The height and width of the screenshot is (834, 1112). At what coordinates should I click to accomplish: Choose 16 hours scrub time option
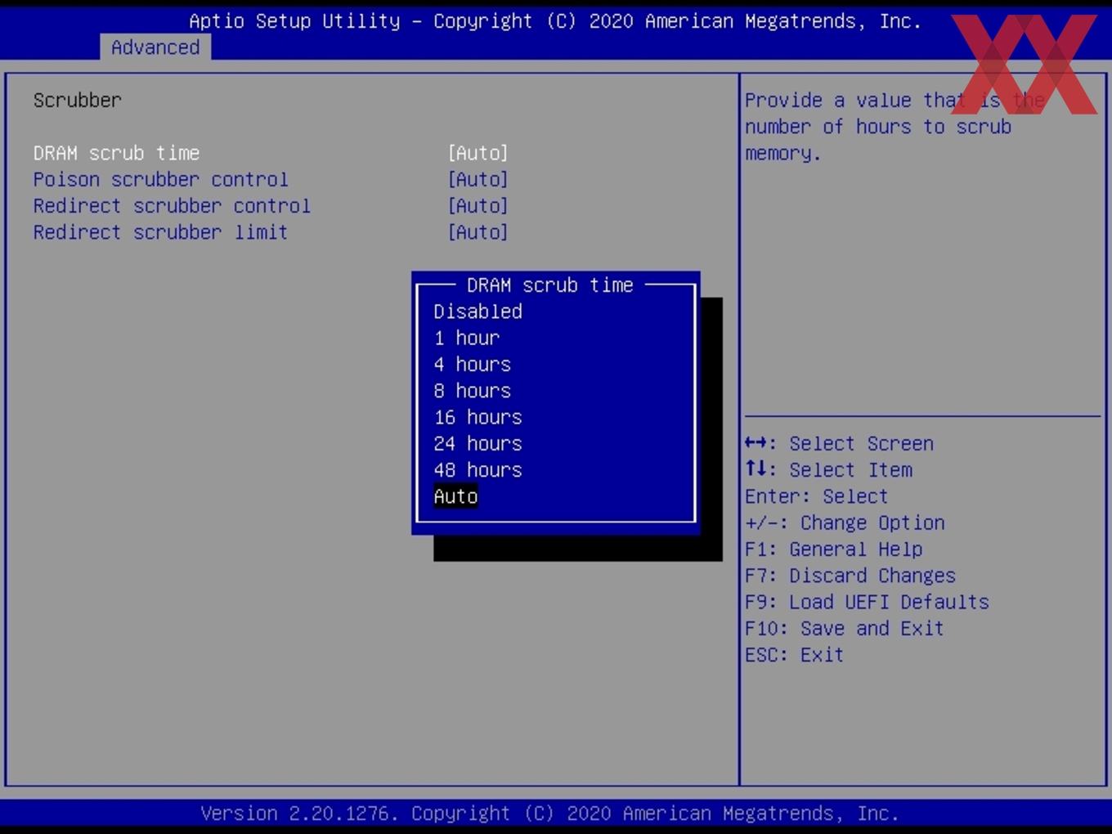click(478, 417)
